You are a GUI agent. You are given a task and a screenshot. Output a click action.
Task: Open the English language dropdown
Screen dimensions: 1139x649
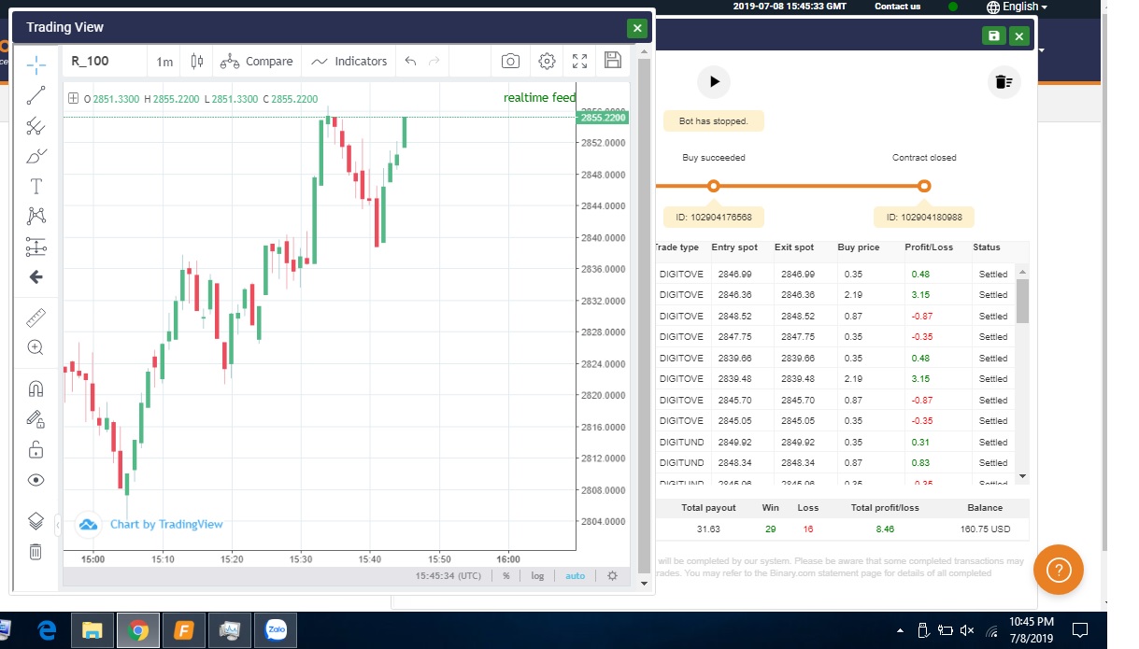pyautogui.click(x=1018, y=7)
